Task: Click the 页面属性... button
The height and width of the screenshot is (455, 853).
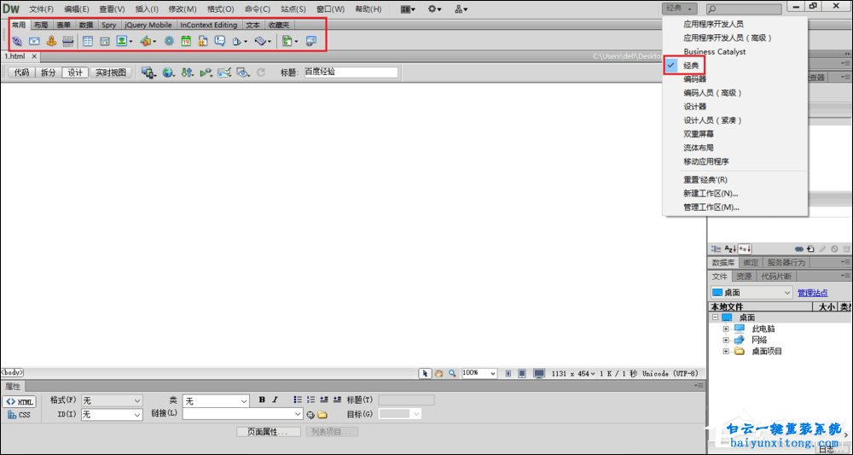Action: click(x=269, y=432)
